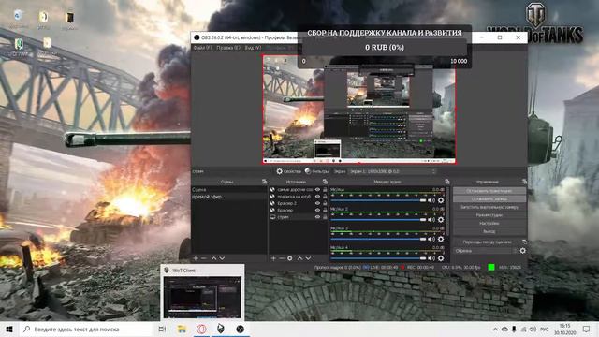
Task: Open source properties via the gear 'Свойства' button
Action: (x=289, y=171)
